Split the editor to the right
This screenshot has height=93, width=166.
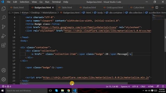(x=157, y=7)
